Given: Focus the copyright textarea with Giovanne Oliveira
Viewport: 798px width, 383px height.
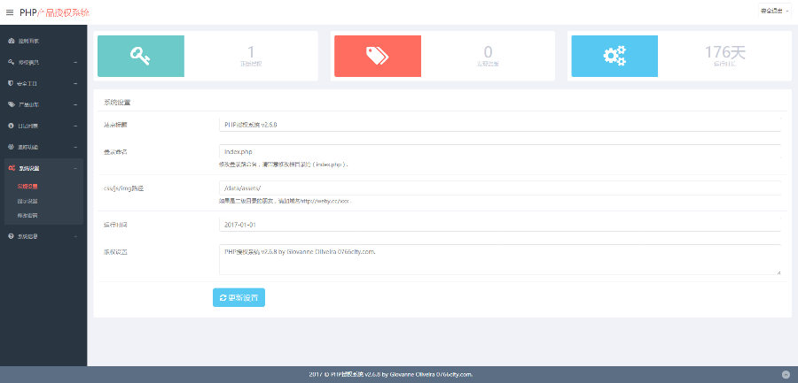Looking at the screenshot, I should [500, 259].
